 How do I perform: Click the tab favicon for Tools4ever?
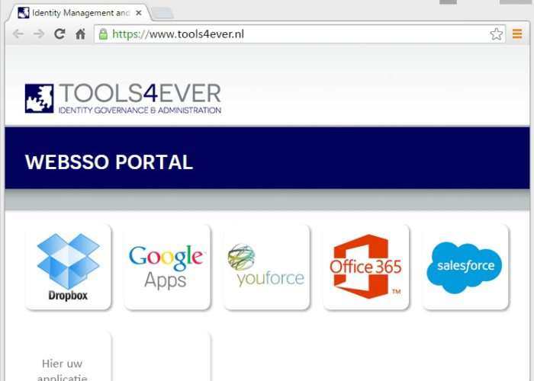[x=24, y=13]
